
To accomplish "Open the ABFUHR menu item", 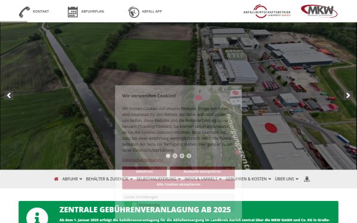I will tap(70, 179).
